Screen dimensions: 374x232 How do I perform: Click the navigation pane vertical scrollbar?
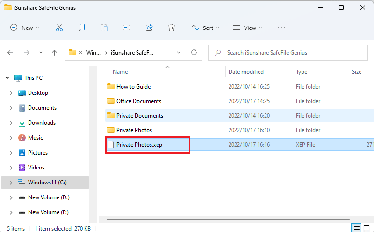93,133
